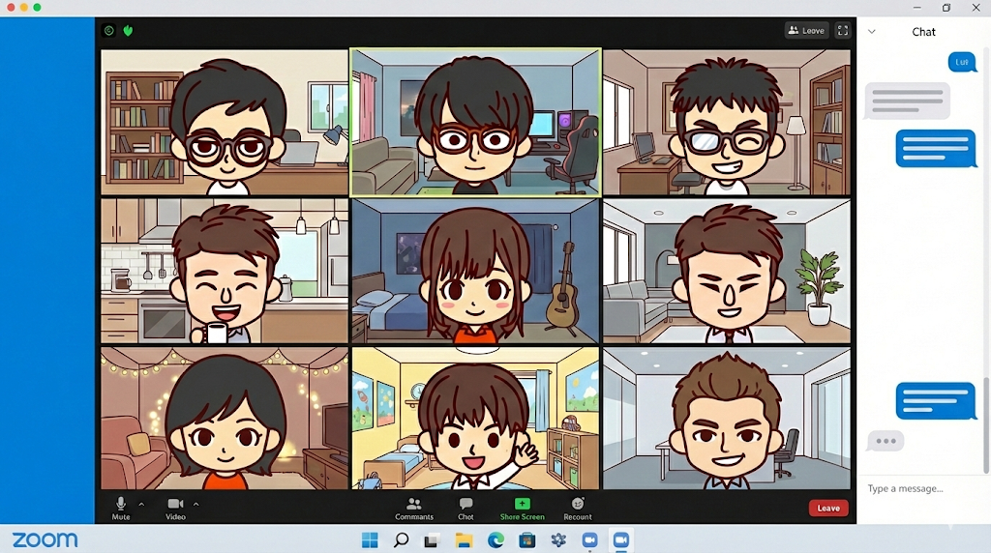Click the red Leave button
Image resolution: width=991 pixels, height=553 pixels.
tap(828, 508)
